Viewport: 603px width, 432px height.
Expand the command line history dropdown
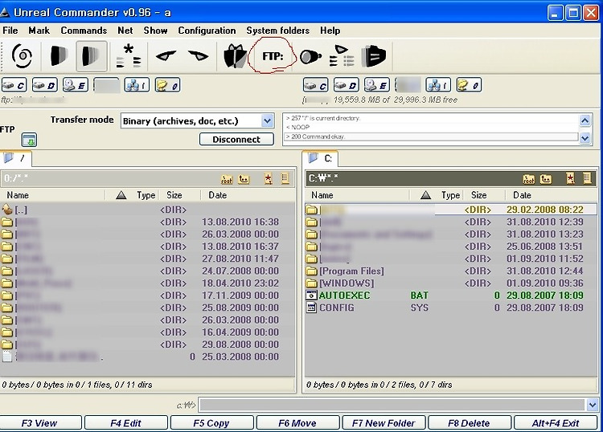pyautogui.click(x=593, y=405)
